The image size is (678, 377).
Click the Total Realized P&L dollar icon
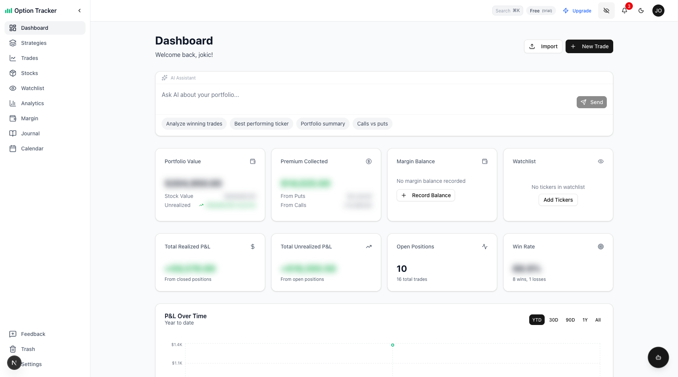tap(253, 247)
